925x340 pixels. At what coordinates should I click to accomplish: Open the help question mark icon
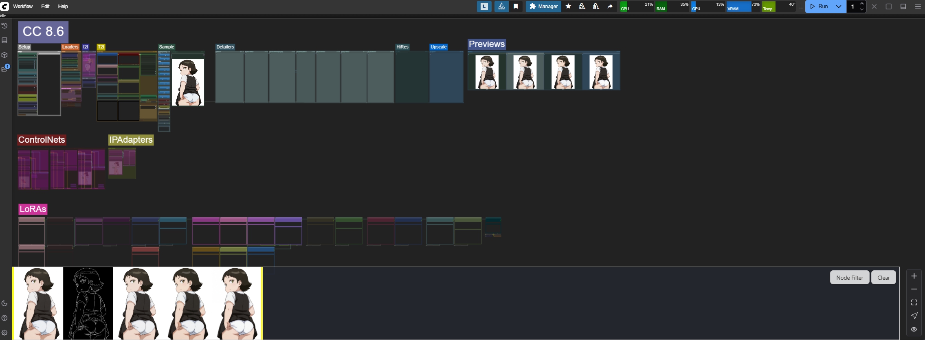[4, 318]
